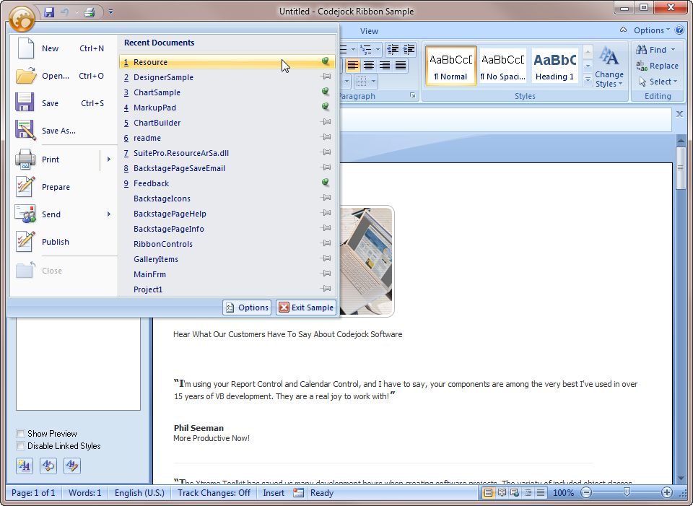
Task: Enable the Disable Linked Styles checkbox
Action: tap(20, 445)
